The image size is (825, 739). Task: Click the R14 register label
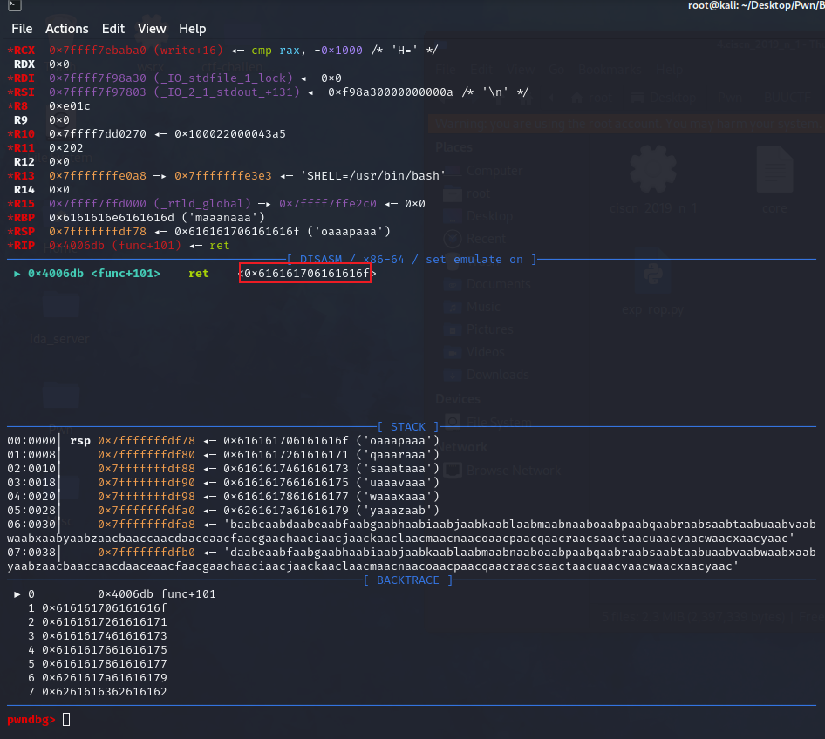pyautogui.click(x=24, y=190)
